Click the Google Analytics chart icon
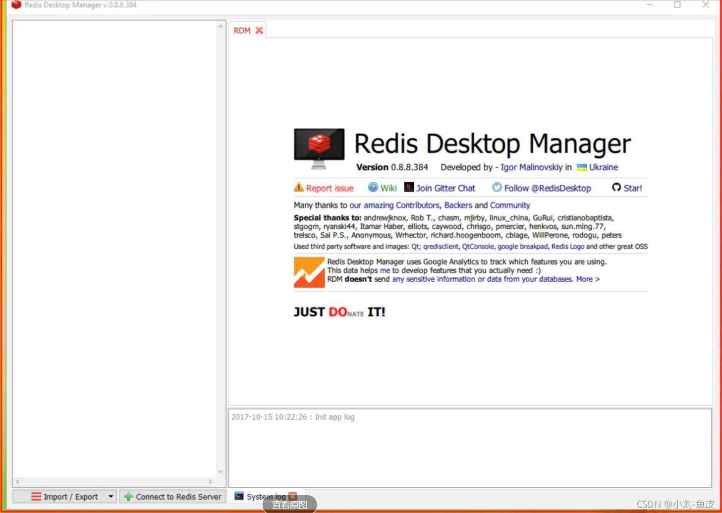722x513 pixels. coord(309,272)
